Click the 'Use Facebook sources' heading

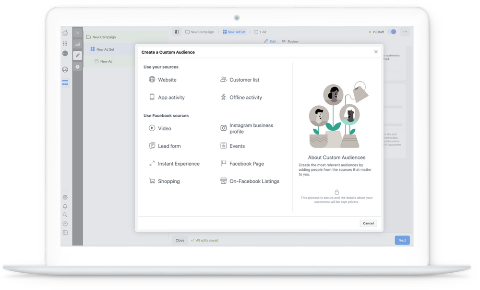(166, 115)
